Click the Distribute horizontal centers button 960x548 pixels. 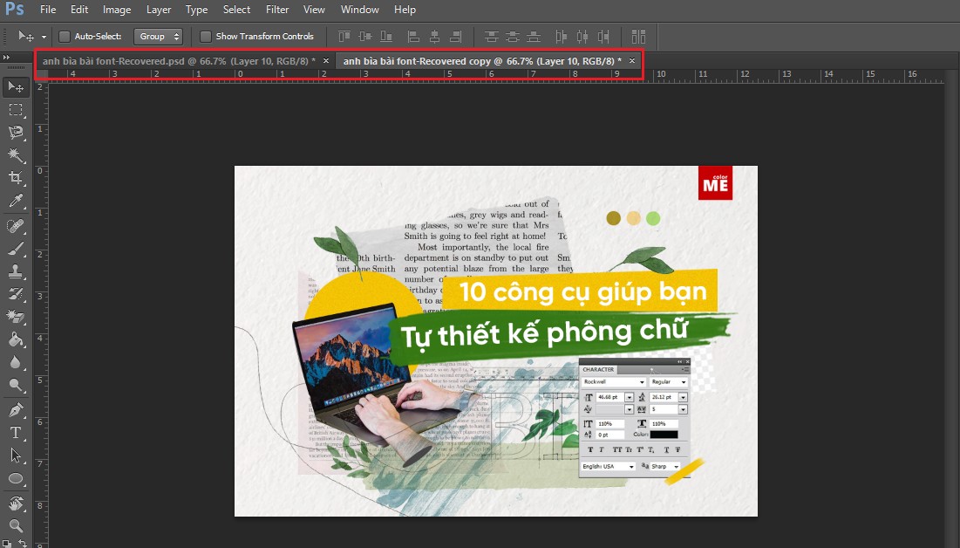581,36
